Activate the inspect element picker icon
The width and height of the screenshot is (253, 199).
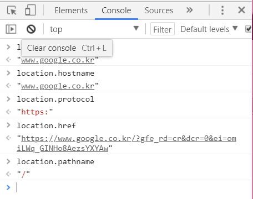[x=12, y=11]
